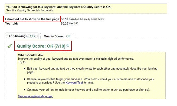Click the 'Improve the quality of your keyword' sentence

pos(76,59)
